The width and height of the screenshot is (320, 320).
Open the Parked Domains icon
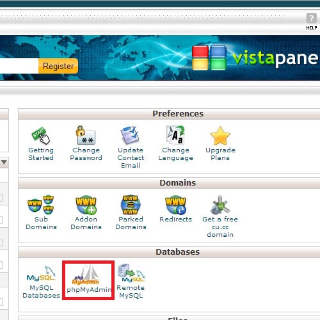pos(131,205)
